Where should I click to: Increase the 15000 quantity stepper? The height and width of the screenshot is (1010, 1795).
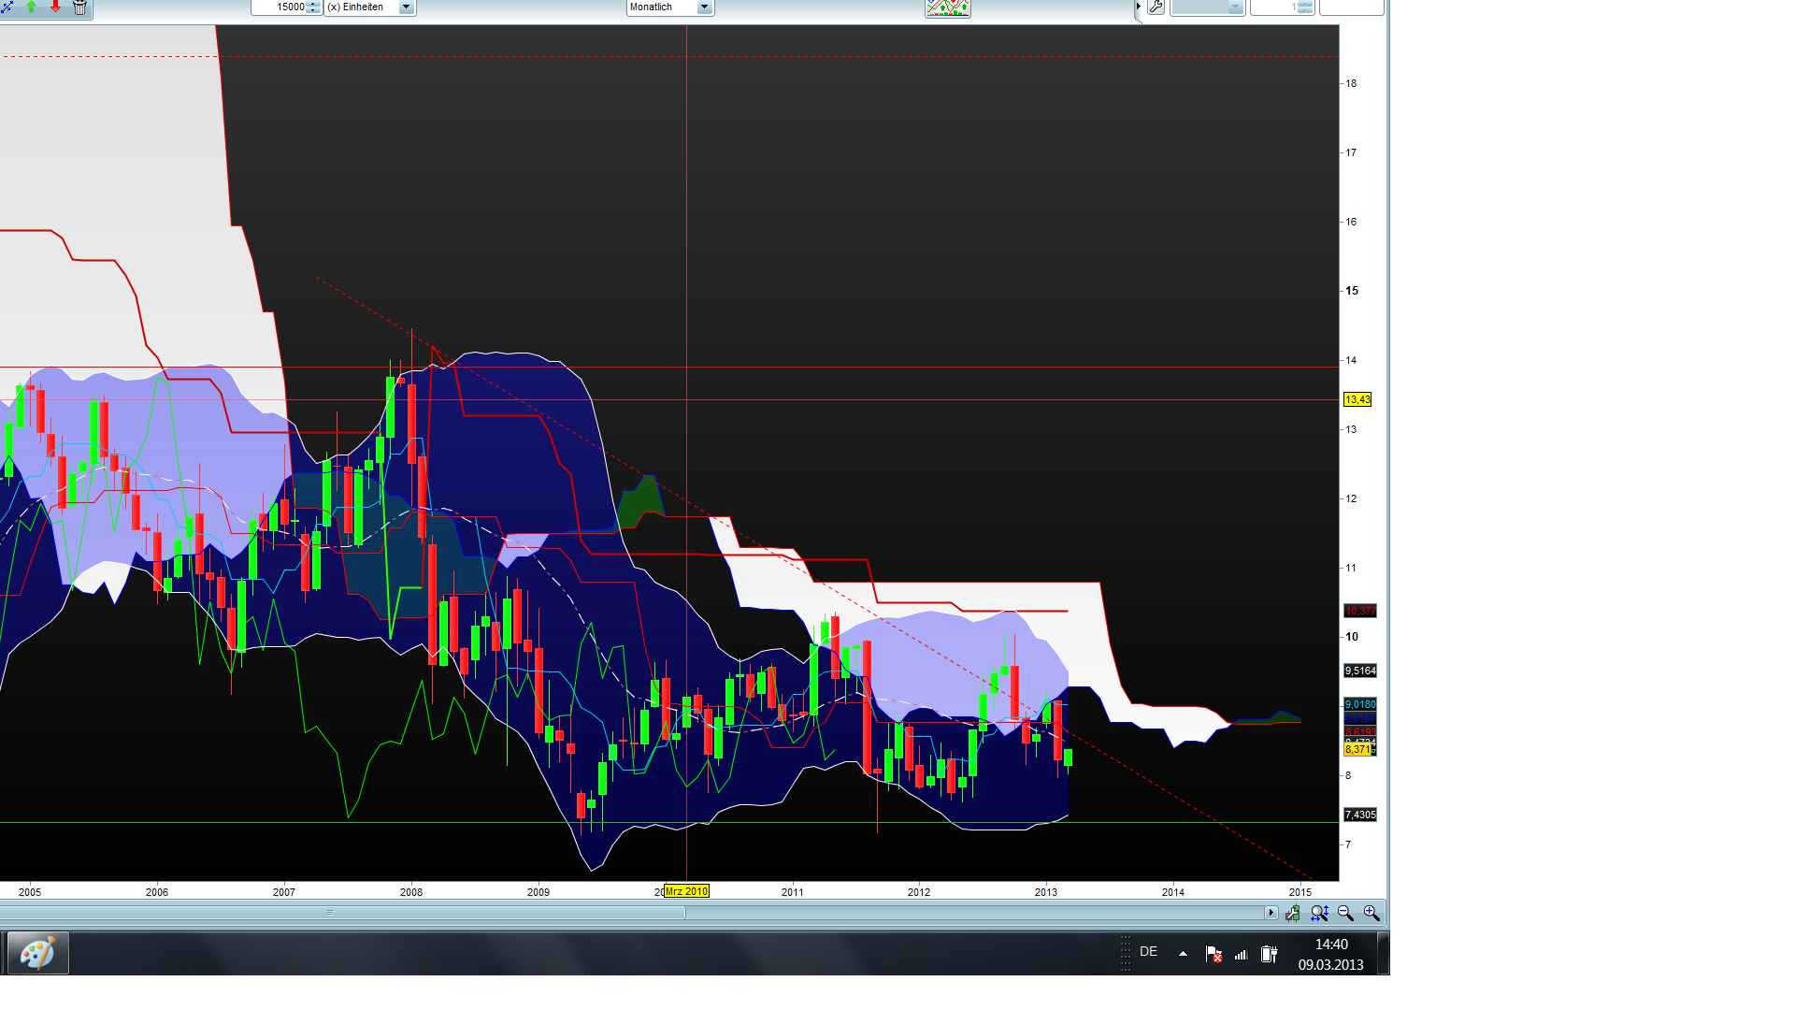[x=313, y=4]
